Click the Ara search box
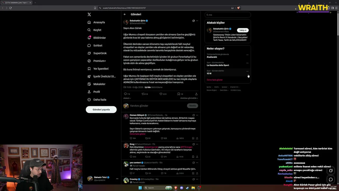The height and width of the screenshot is (191, 339). coord(228,15)
